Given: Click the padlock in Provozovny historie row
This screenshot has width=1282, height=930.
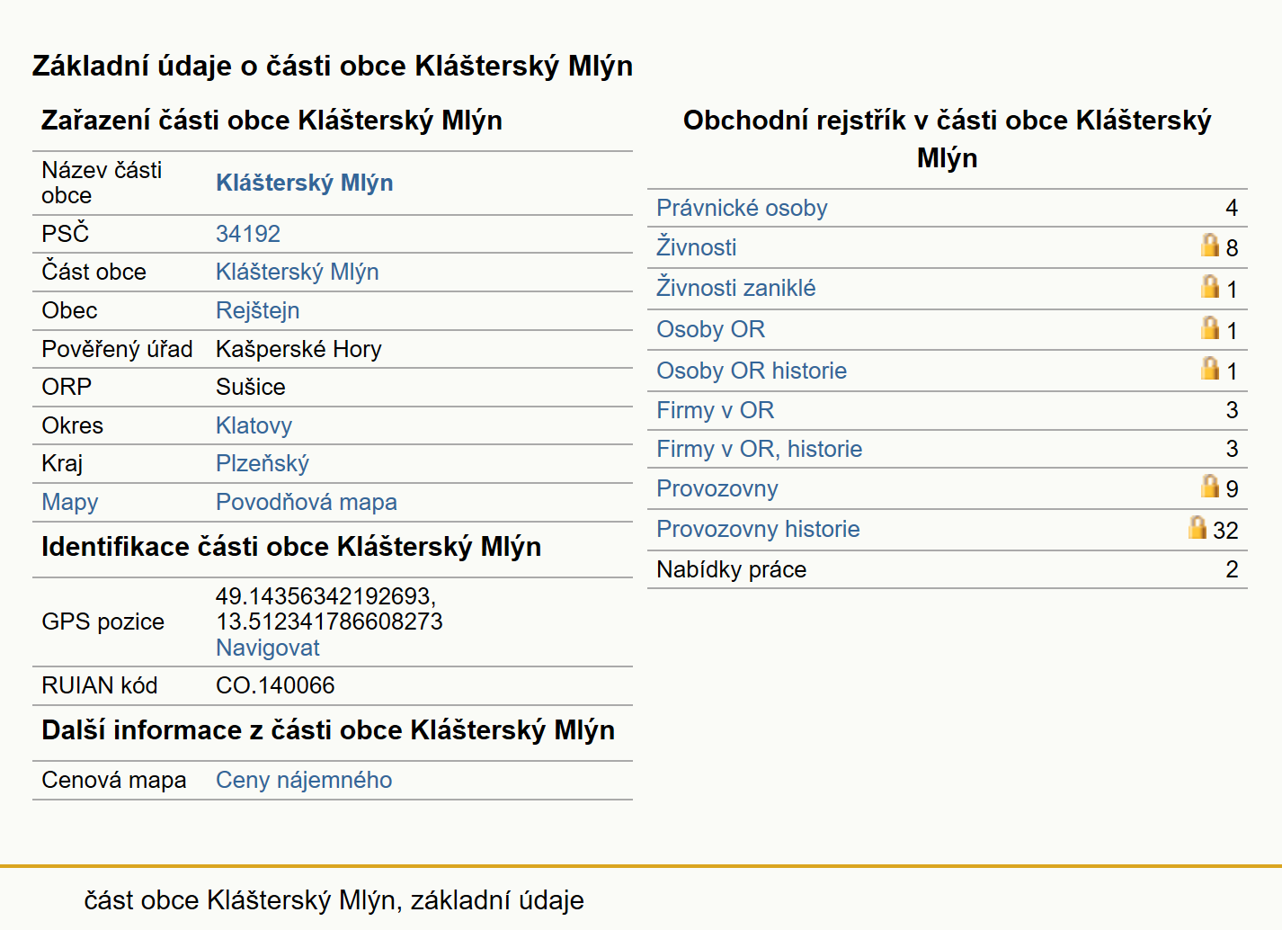Looking at the screenshot, I should (x=1197, y=528).
